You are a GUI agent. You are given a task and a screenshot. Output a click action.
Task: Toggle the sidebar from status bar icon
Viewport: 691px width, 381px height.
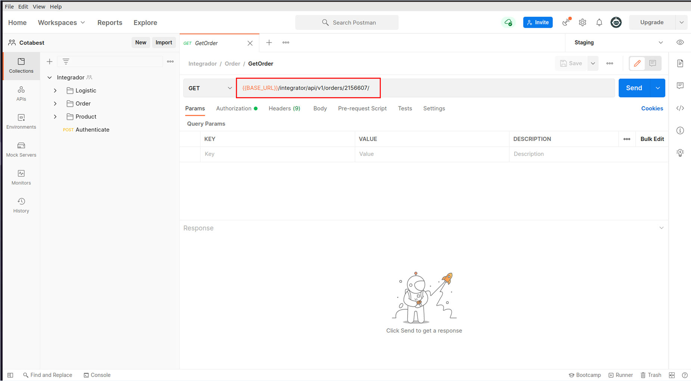tap(10, 375)
